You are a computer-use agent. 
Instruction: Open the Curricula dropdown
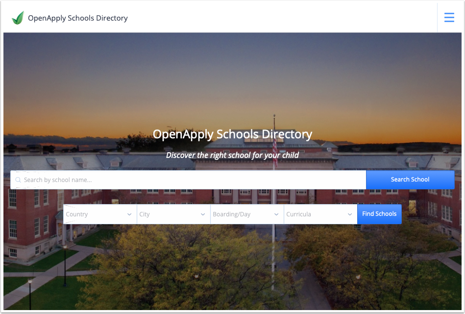320,214
